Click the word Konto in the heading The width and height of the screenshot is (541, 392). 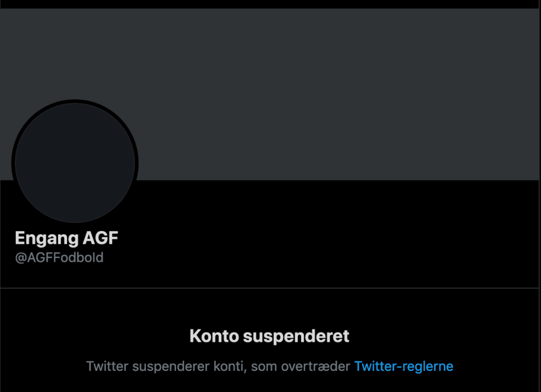(x=214, y=336)
